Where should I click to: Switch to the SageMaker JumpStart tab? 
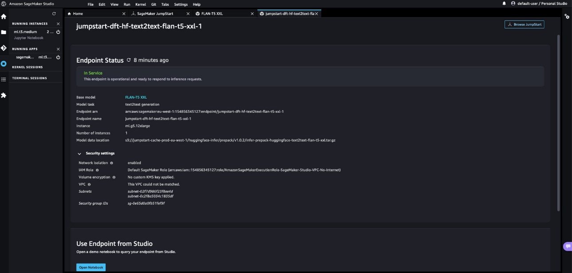tap(160, 14)
